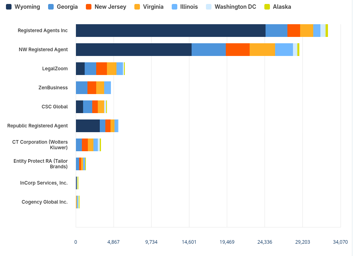The image size is (353, 256).
Task: Click the 34,070 axis tick value
Action: tap(340, 242)
